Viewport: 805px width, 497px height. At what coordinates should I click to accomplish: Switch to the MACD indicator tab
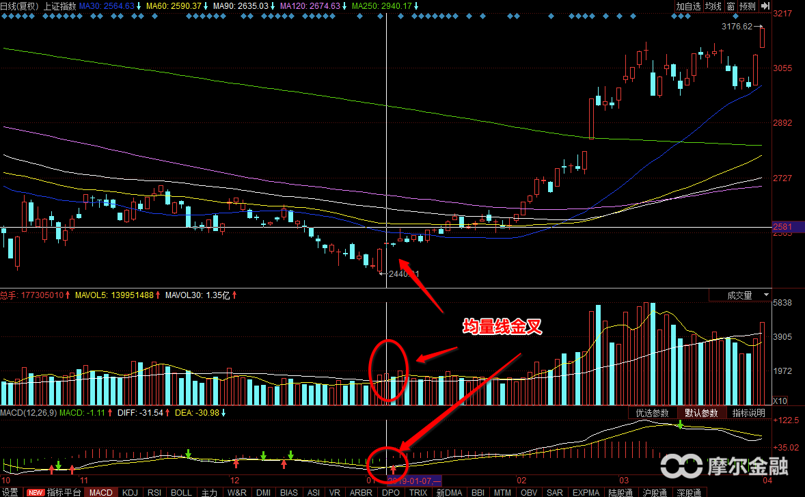pyautogui.click(x=100, y=492)
